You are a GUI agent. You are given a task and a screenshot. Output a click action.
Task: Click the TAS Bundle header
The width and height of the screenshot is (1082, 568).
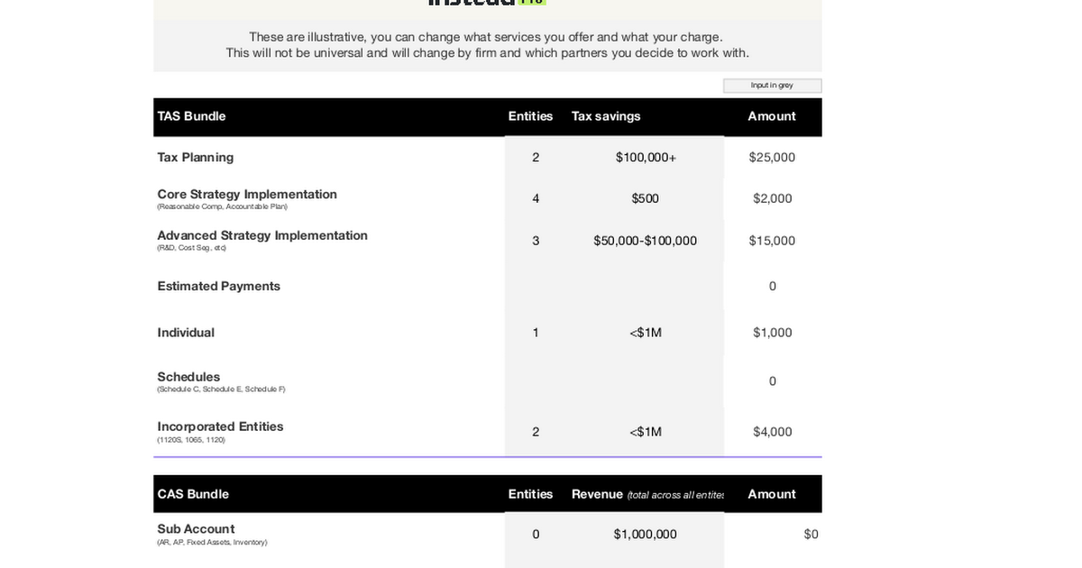point(192,116)
